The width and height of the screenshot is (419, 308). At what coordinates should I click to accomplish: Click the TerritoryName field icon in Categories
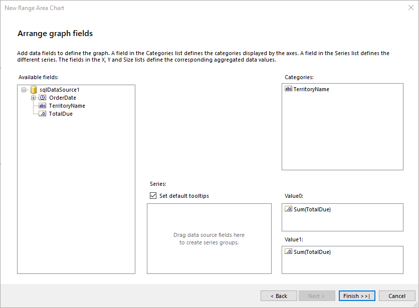tap(289, 89)
